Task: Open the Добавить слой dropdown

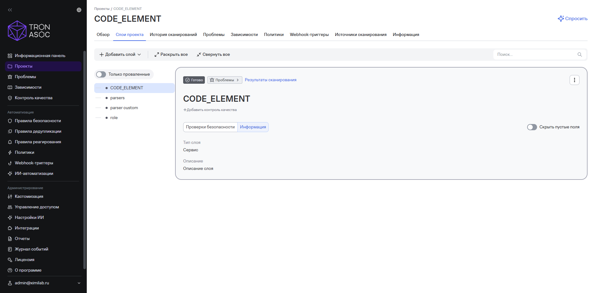Action: tap(120, 55)
